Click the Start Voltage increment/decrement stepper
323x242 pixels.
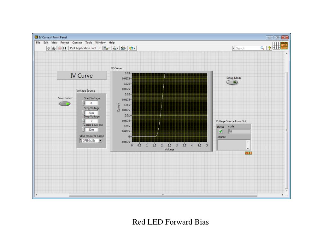(83, 103)
